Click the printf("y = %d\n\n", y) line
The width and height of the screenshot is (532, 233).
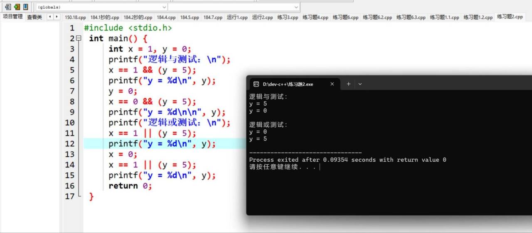pos(167,112)
